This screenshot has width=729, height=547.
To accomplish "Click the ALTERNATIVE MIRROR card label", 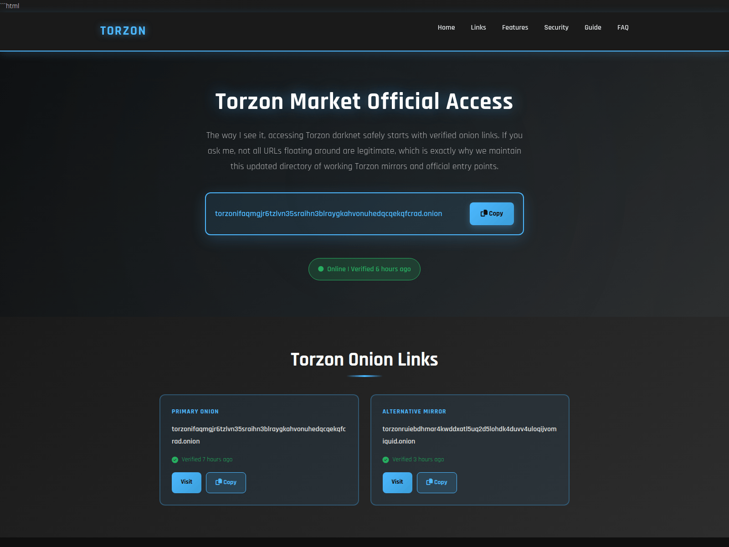I will pyautogui.click(x=414, y=412).
